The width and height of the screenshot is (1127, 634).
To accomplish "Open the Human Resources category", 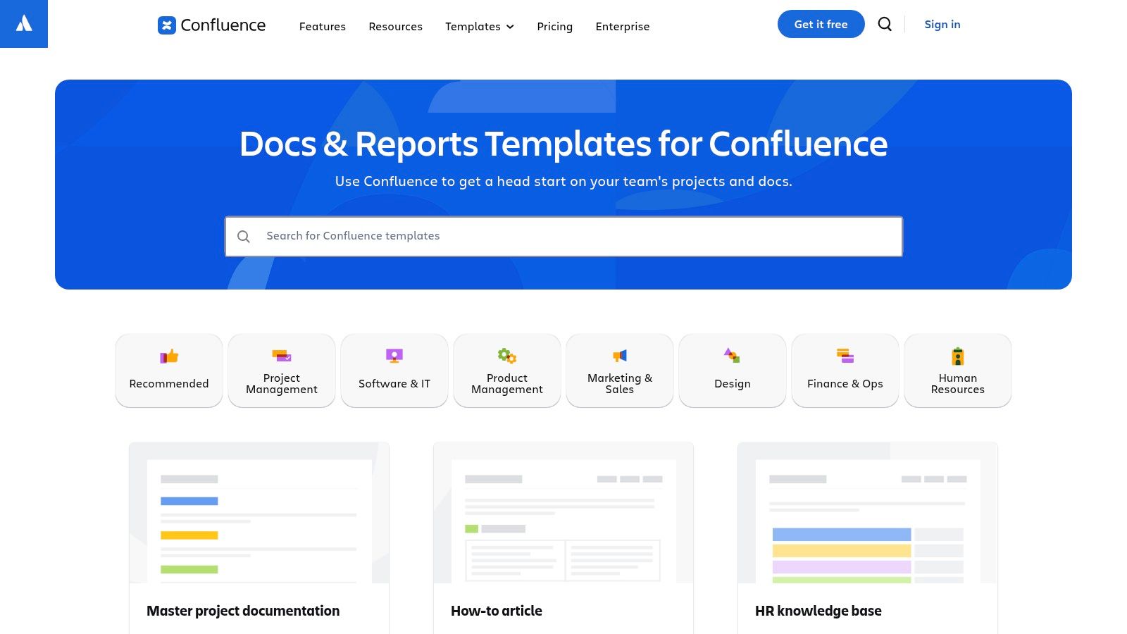I will 958,371.
